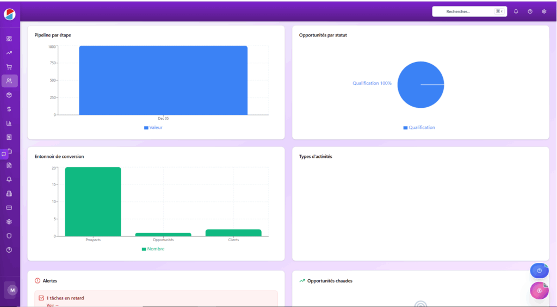Click the shield security icon in sidebar
Viewport: 557px width, 307px height.
coord(9,236)
